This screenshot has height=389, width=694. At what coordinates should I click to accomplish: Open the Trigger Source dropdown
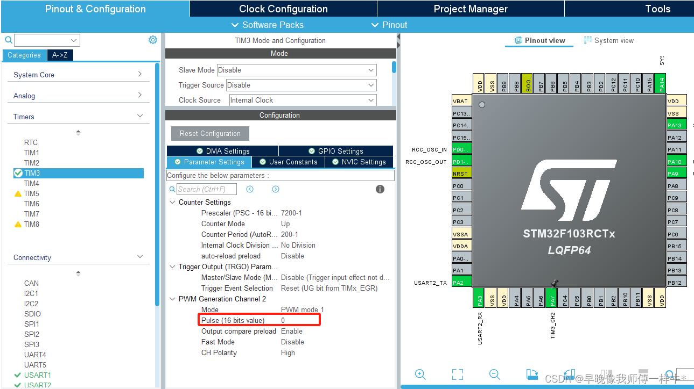[x=301, y=85]
